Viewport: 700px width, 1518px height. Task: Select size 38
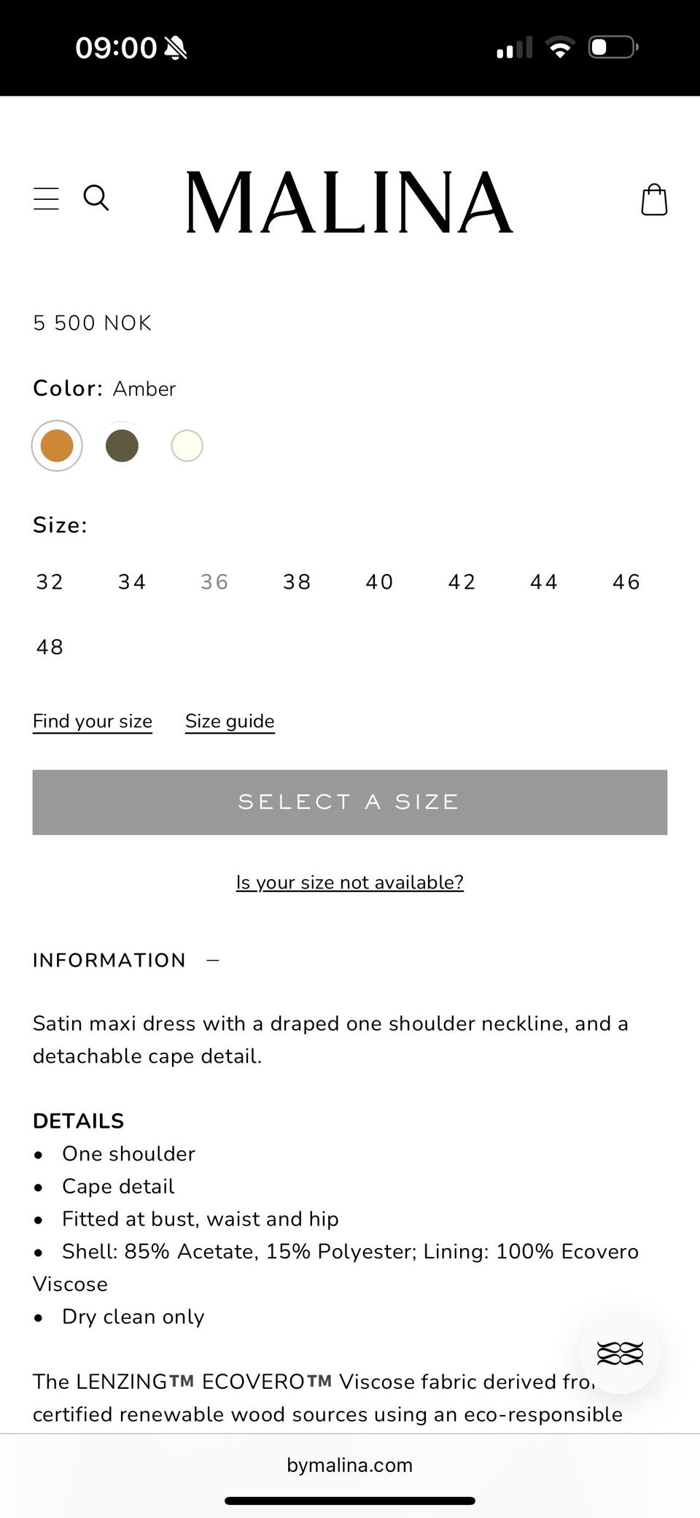tap(297, 581)
